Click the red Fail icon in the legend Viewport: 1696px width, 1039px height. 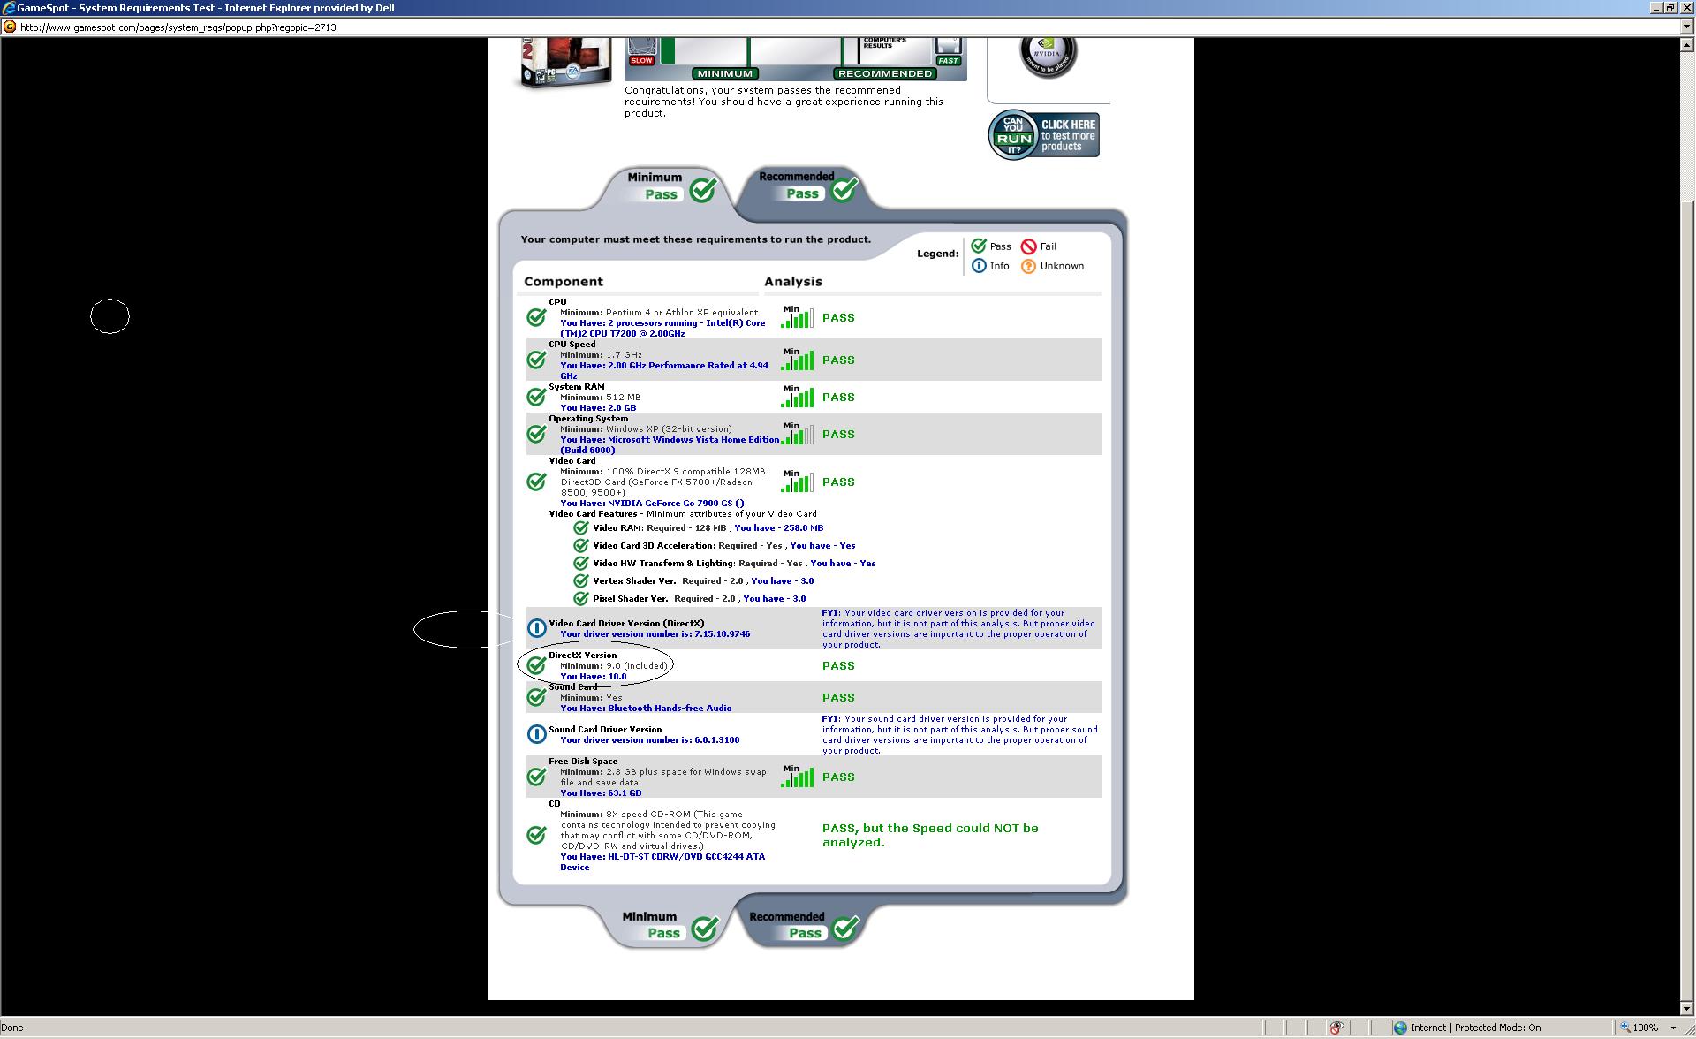pyautogui.click(x=1028, y=246)
